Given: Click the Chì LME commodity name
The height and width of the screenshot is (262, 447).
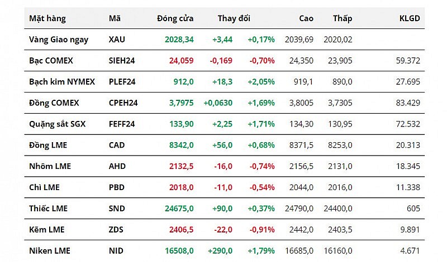Looking at the screenshot, I should [46, 188].
